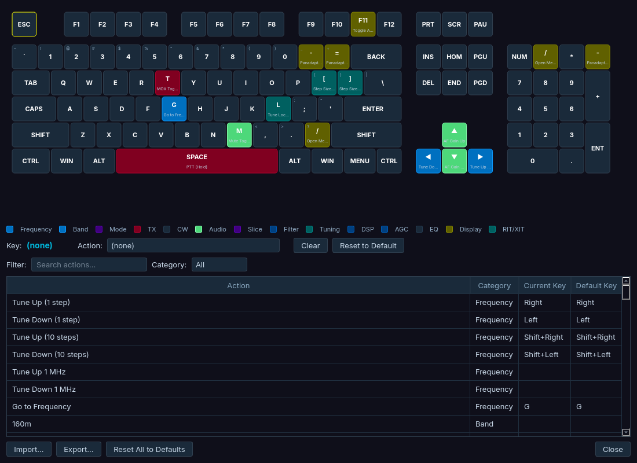The width and height of the screenshot is (637, 463).
Task: Open the Import dialog button
Action: pos(29,449)
